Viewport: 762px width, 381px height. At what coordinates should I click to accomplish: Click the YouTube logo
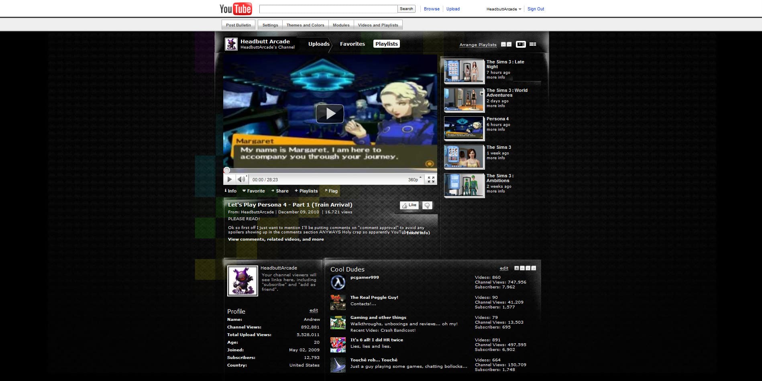[236, 9]
